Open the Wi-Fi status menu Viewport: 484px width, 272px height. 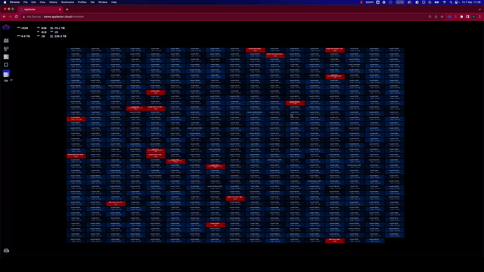pos(445,2)
